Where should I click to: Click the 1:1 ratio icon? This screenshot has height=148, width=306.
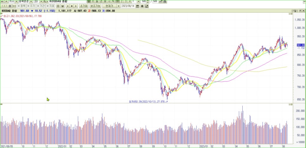(x=14, y=6)
